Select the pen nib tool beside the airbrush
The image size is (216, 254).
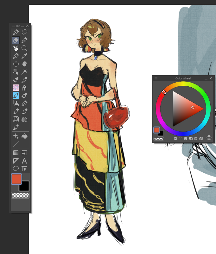tap(24, 103)
